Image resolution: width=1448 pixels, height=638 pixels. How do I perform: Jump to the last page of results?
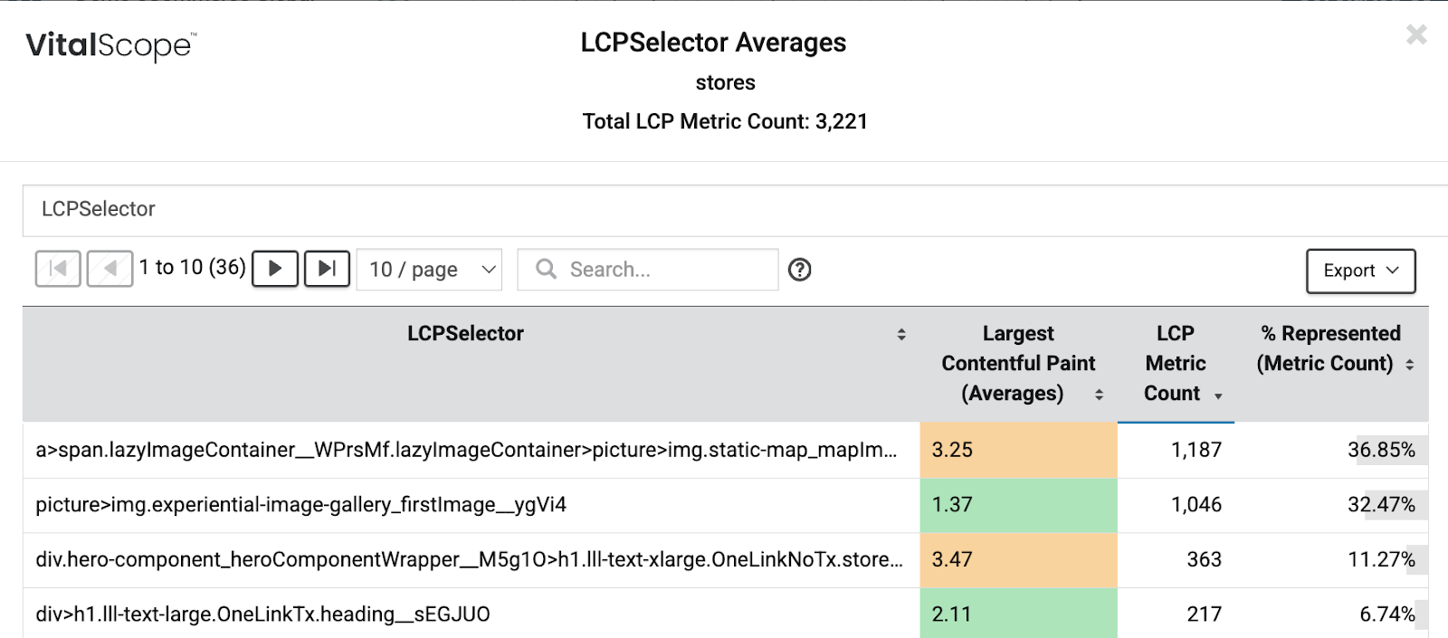coord(327,269)
